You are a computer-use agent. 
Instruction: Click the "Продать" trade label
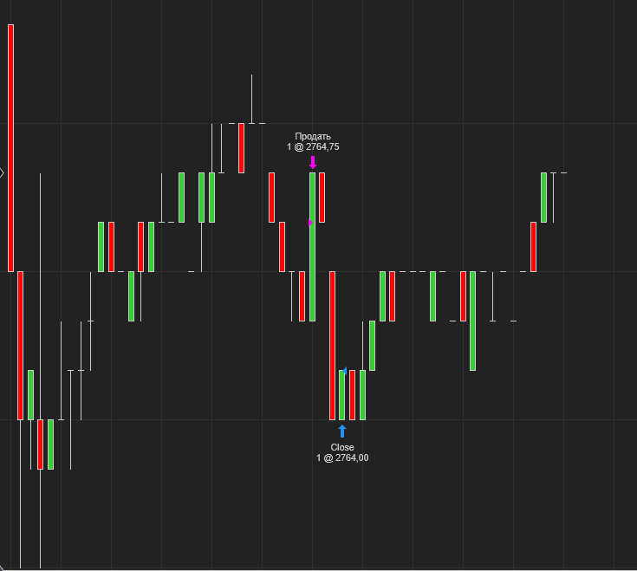313,136
